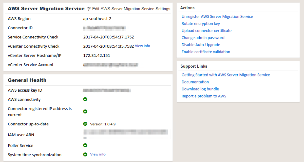This screenshot has width=304, height=162.
Task: Choose Upload connector certificate
Action: (206, 31)
